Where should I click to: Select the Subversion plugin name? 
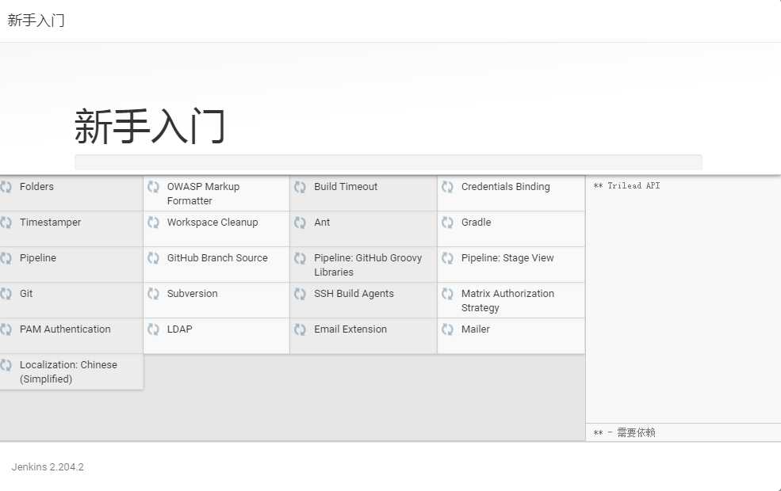pos(192,294)
